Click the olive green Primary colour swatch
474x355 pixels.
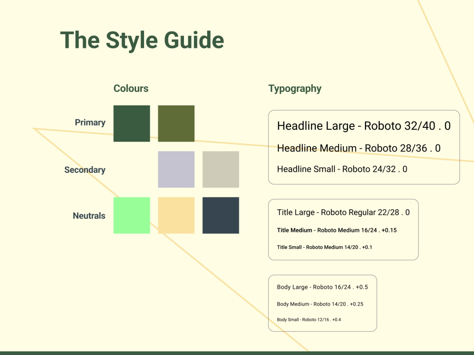(x=176, y=124)
